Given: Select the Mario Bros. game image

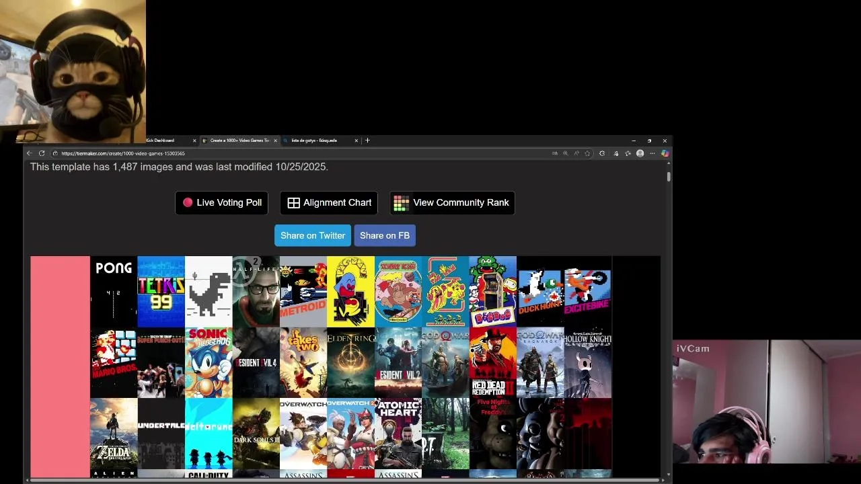Looking at the screenshot, I should pyautogui.click(x=114, y=362).
